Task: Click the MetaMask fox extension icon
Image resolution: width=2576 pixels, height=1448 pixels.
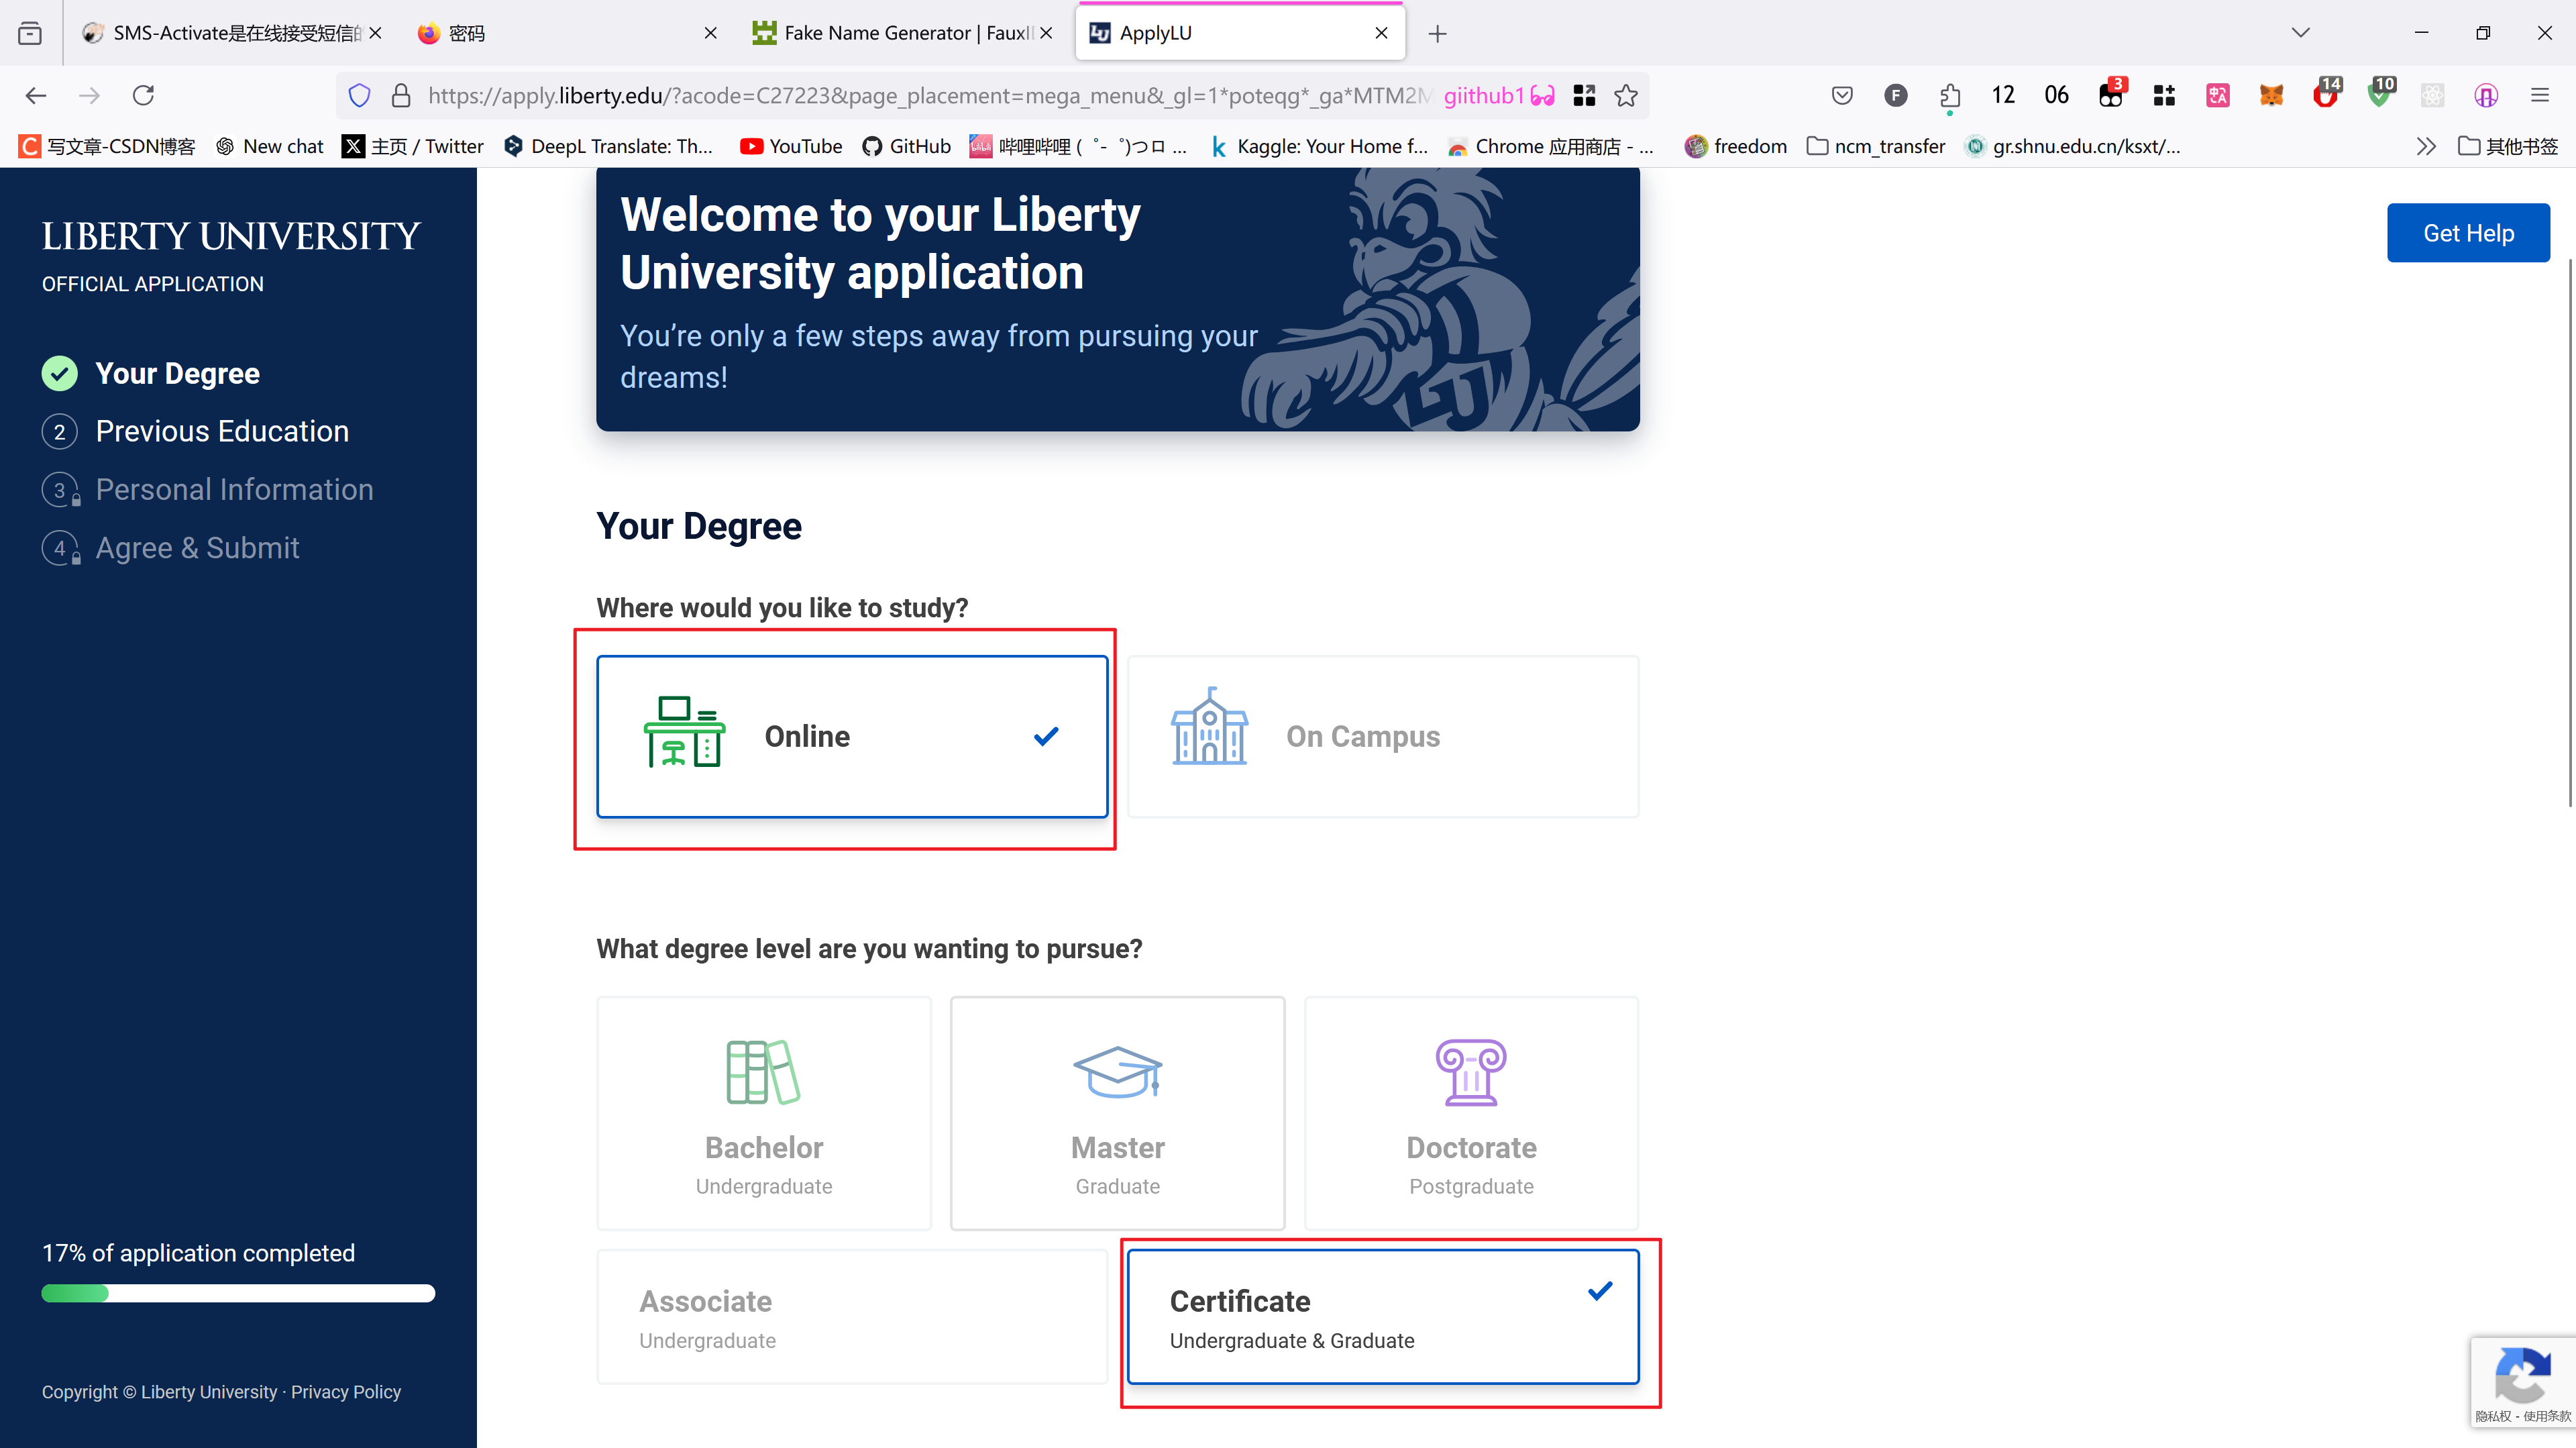Action: (2271, 95)
